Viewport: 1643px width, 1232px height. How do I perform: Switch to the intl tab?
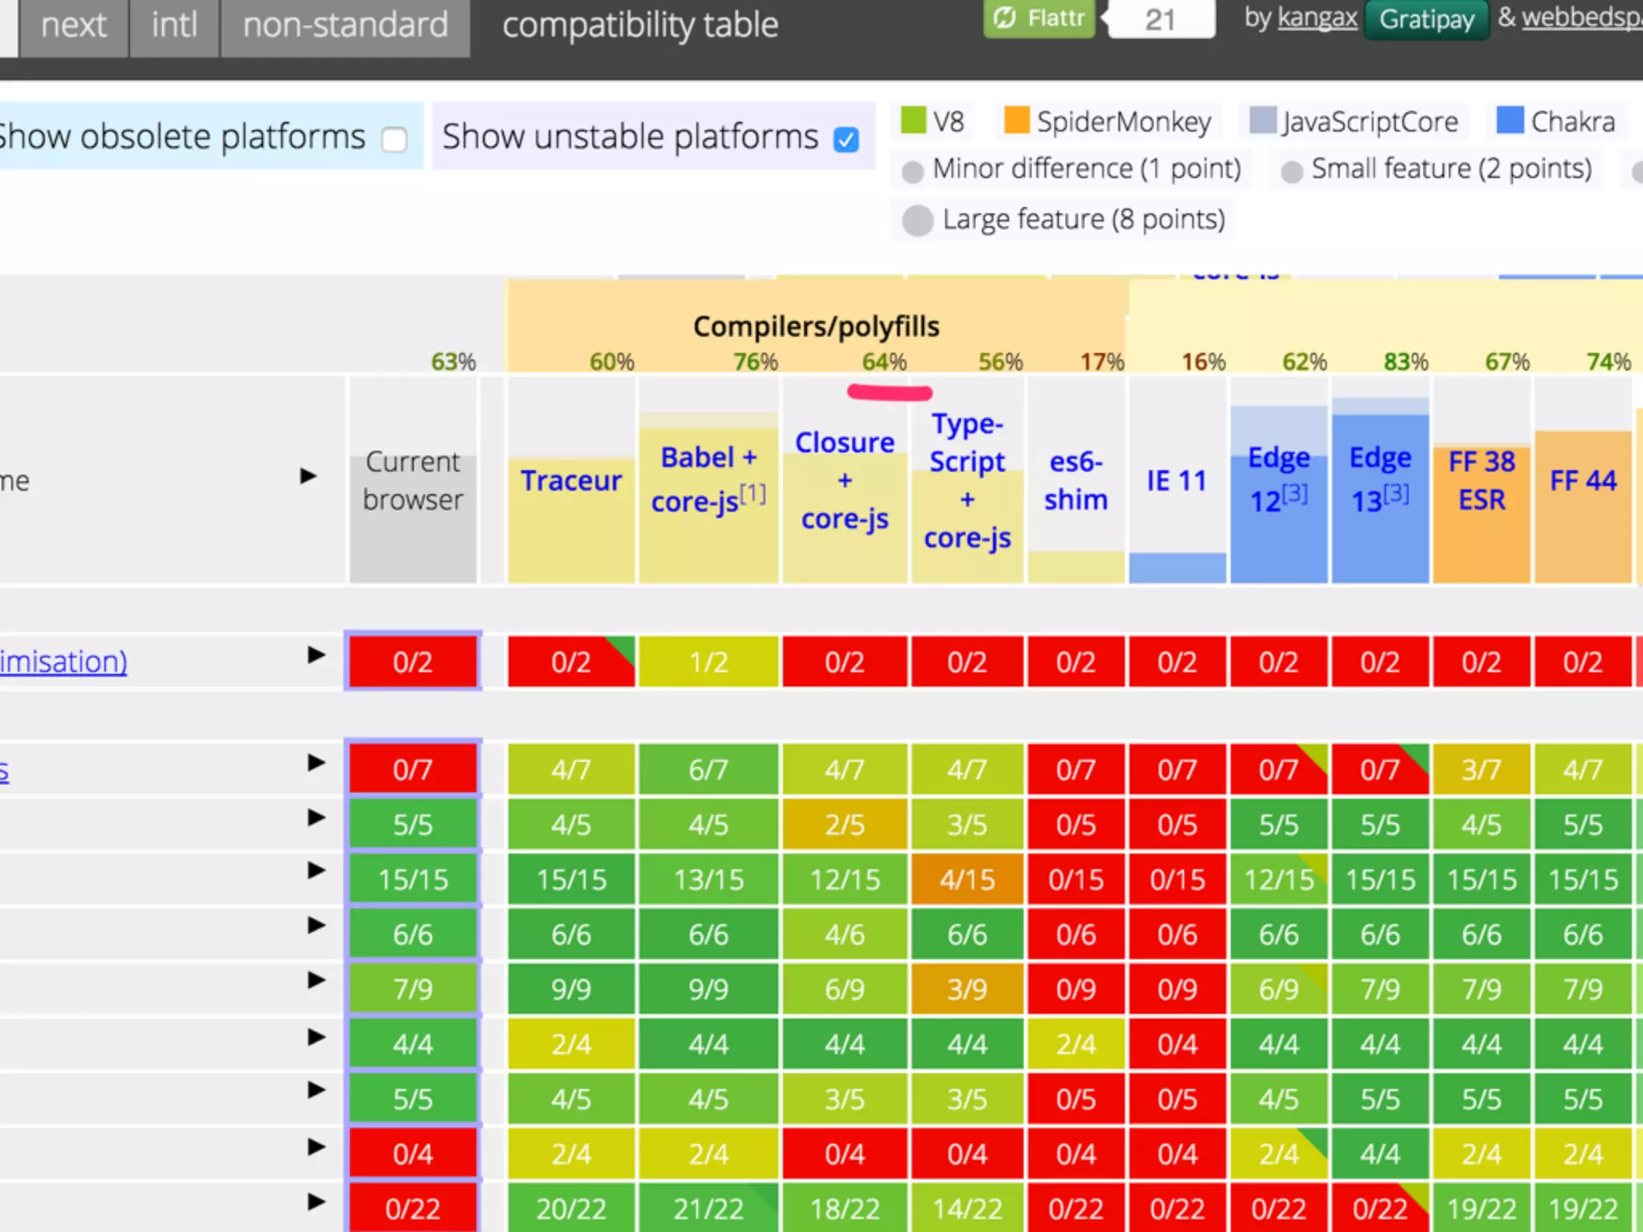coord(174,26)
